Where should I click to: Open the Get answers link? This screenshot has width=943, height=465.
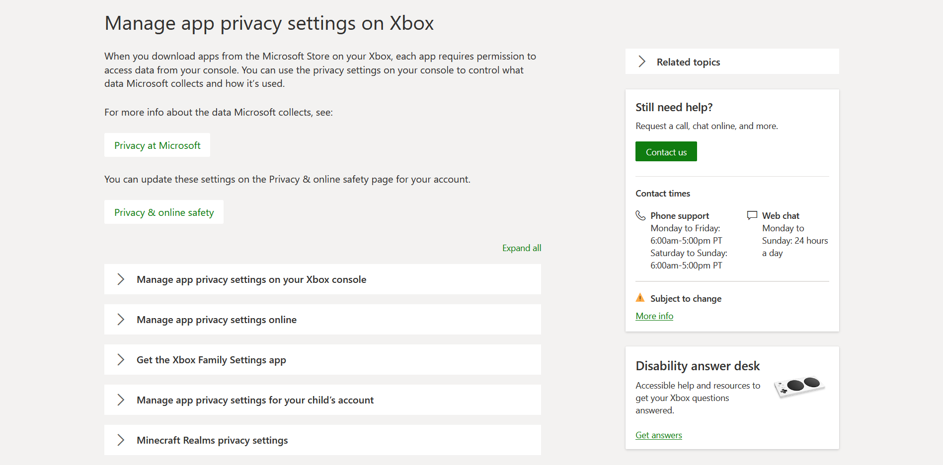(659, 435)
